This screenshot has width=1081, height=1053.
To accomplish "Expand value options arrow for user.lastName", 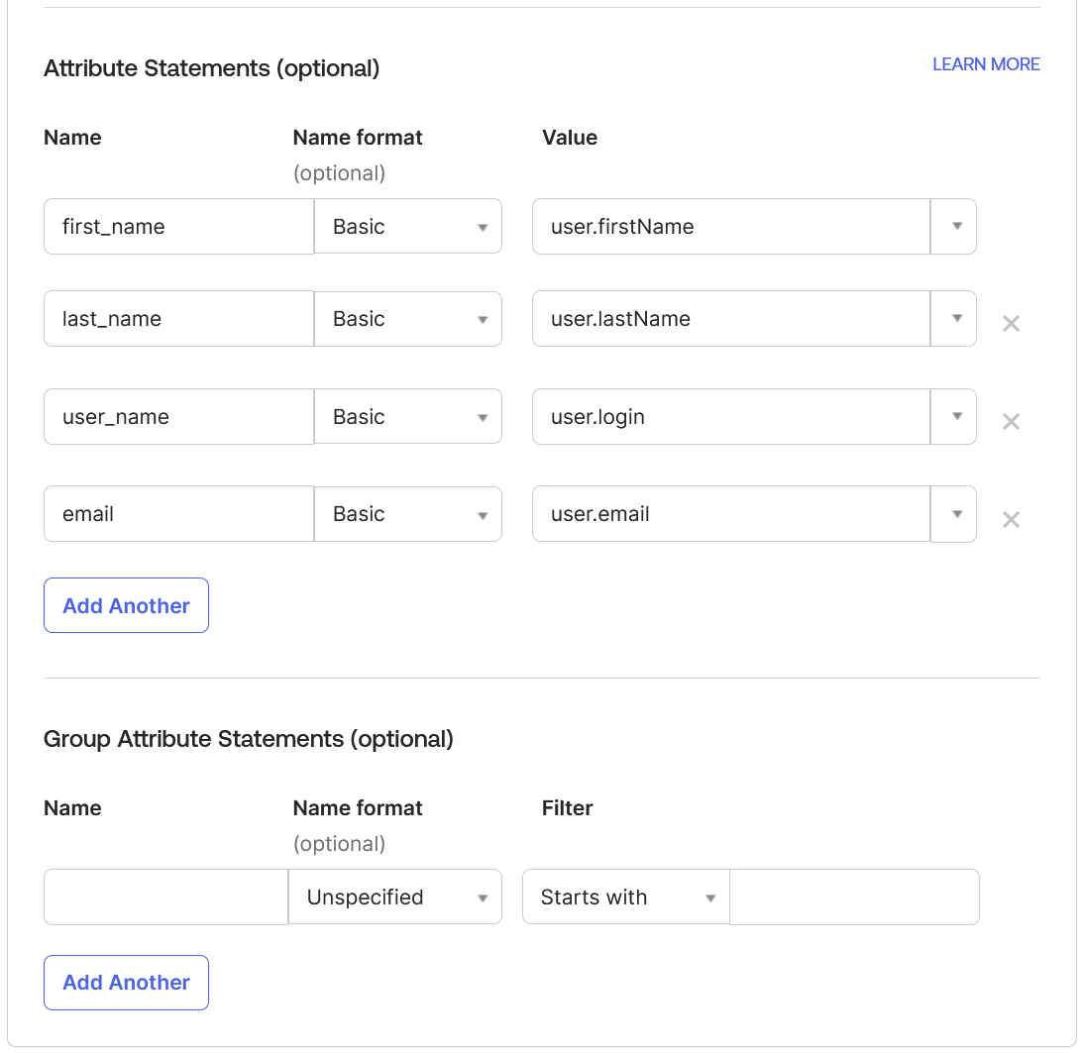I will (955, 319).
